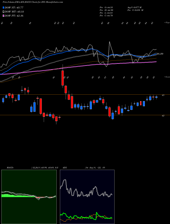Viewport: 170px width, 224px height.
Task: Click the 45 price level label
Action: [x=163, y=95]
